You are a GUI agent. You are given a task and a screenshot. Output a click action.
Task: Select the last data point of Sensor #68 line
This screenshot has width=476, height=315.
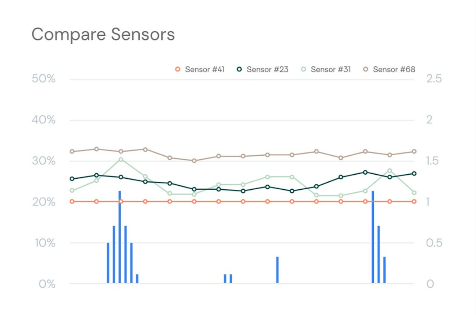[414, 152]
